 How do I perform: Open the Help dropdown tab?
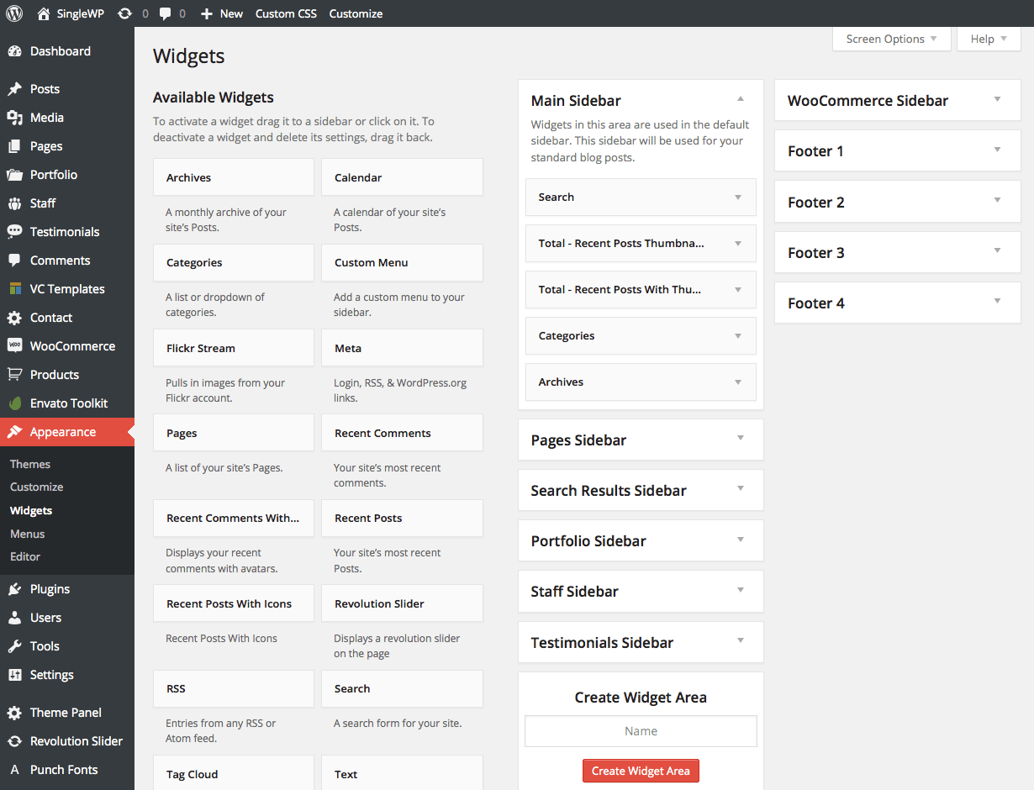989,39
